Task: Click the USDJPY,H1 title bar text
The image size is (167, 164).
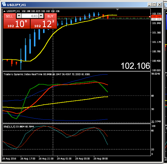Action: pos(16,5)
